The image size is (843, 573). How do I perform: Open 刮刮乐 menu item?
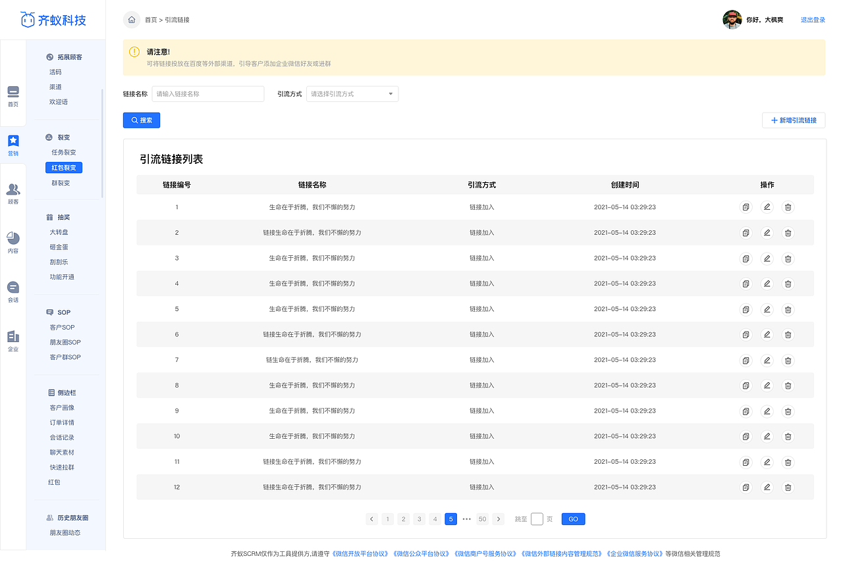click(59, 262)
